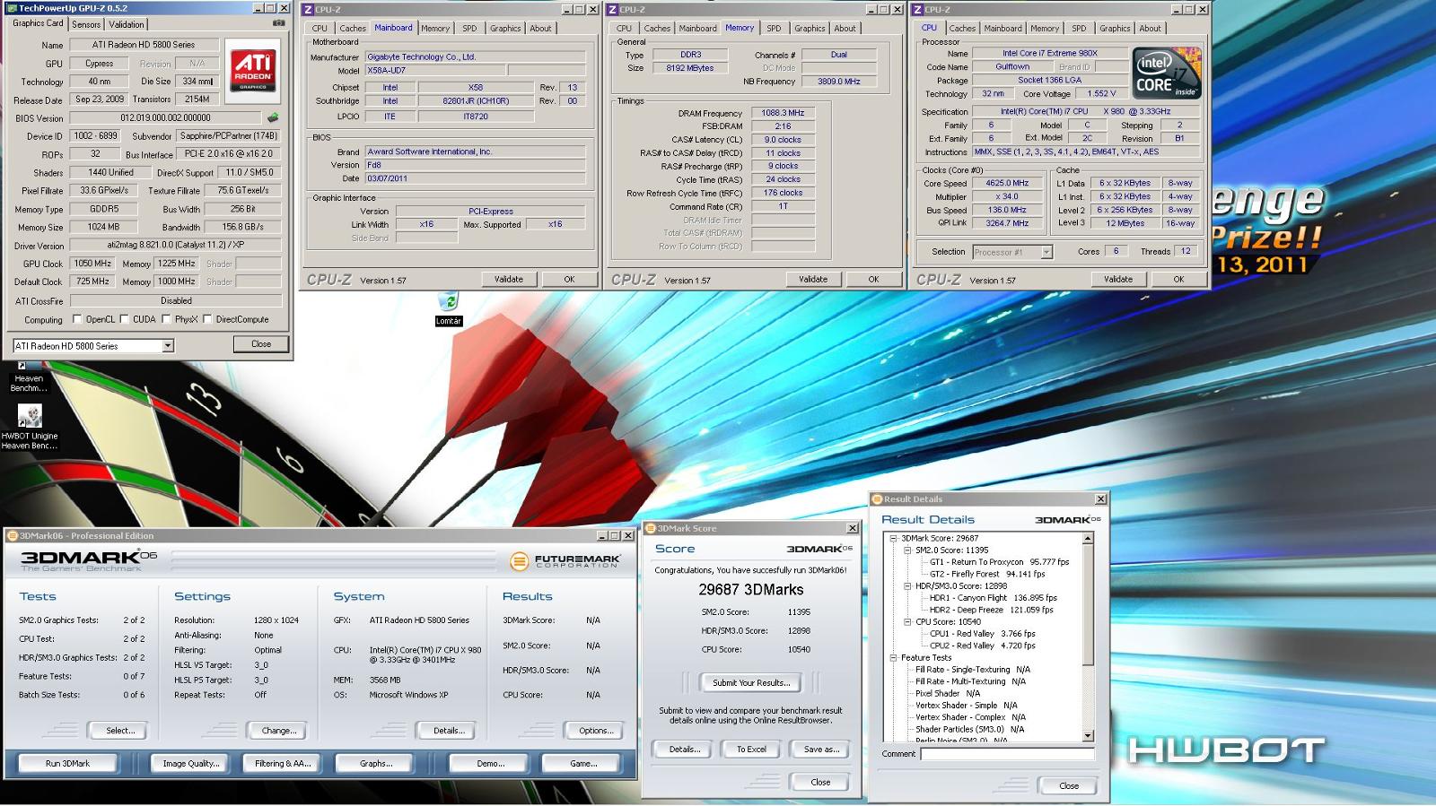Image resolution: width=1436 pixels, height=806 pixels.
Task: Click the CPU-Z Memory window Z icon
Action: [612, 9]
